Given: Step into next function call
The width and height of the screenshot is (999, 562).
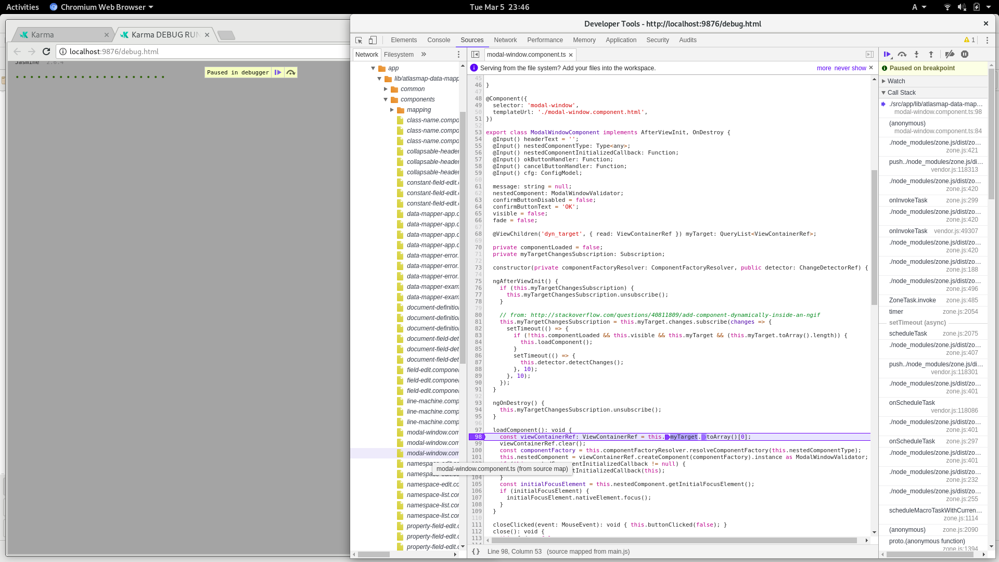Looking at the screenshot, I should point(917,54).
